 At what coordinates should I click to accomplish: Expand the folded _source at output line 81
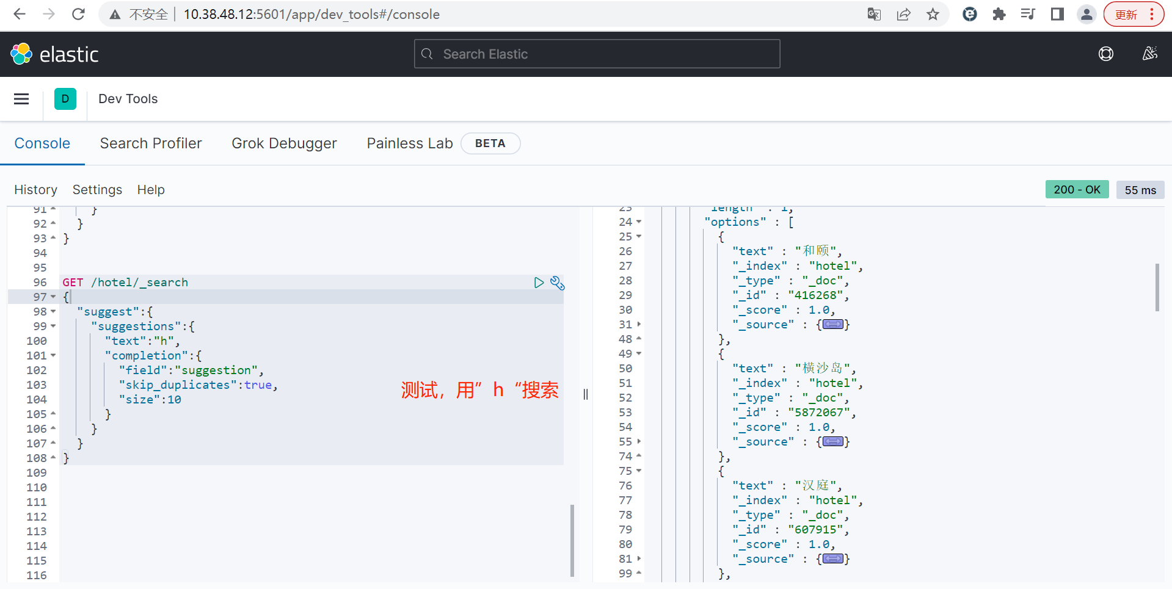click(639, 559)
